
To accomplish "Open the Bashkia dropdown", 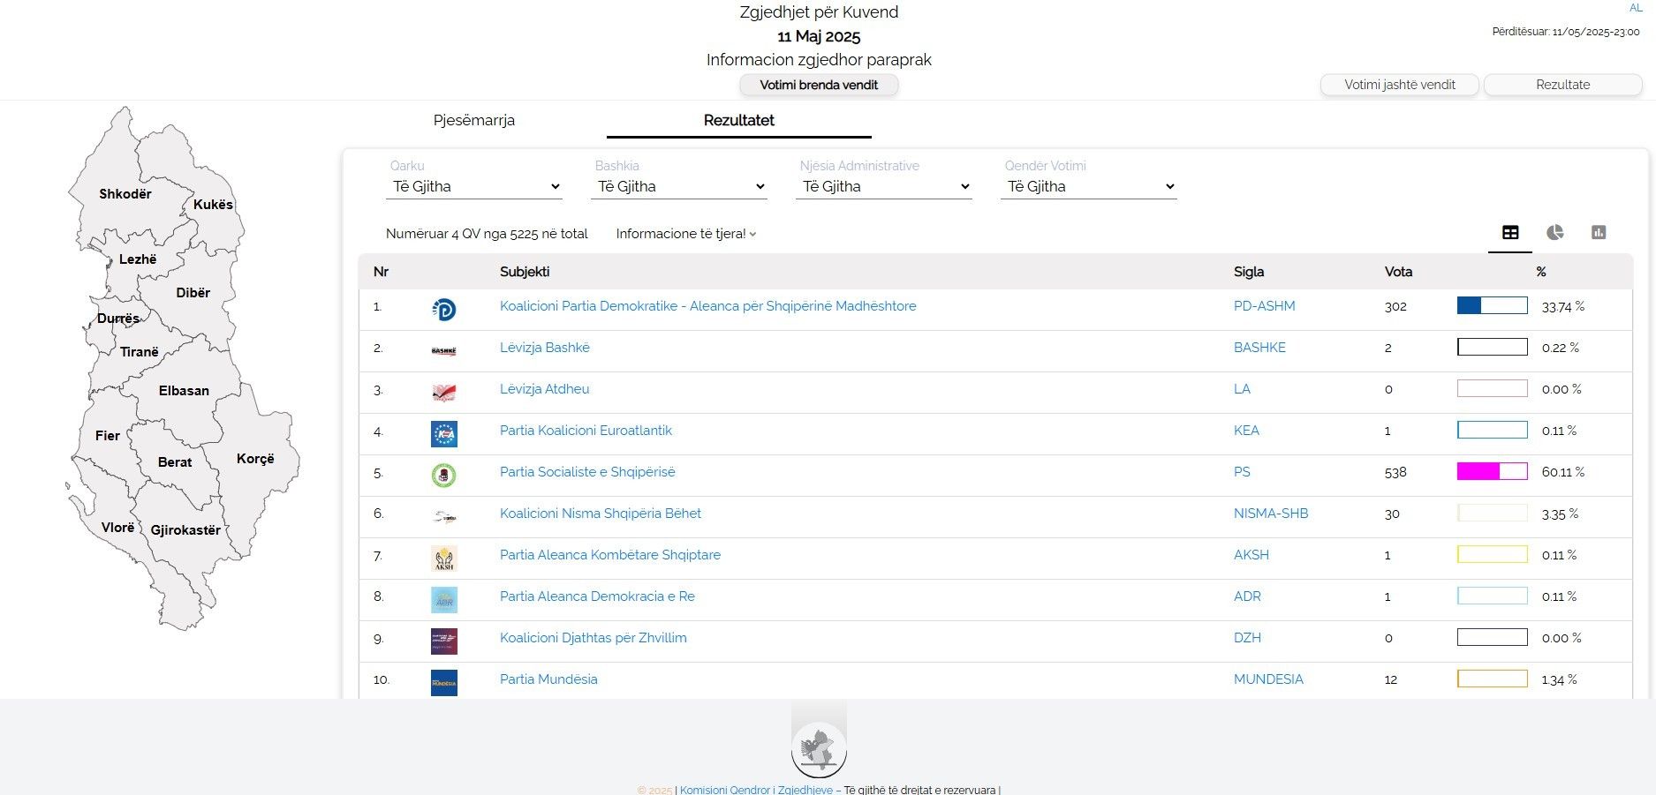I will [679, 187].
